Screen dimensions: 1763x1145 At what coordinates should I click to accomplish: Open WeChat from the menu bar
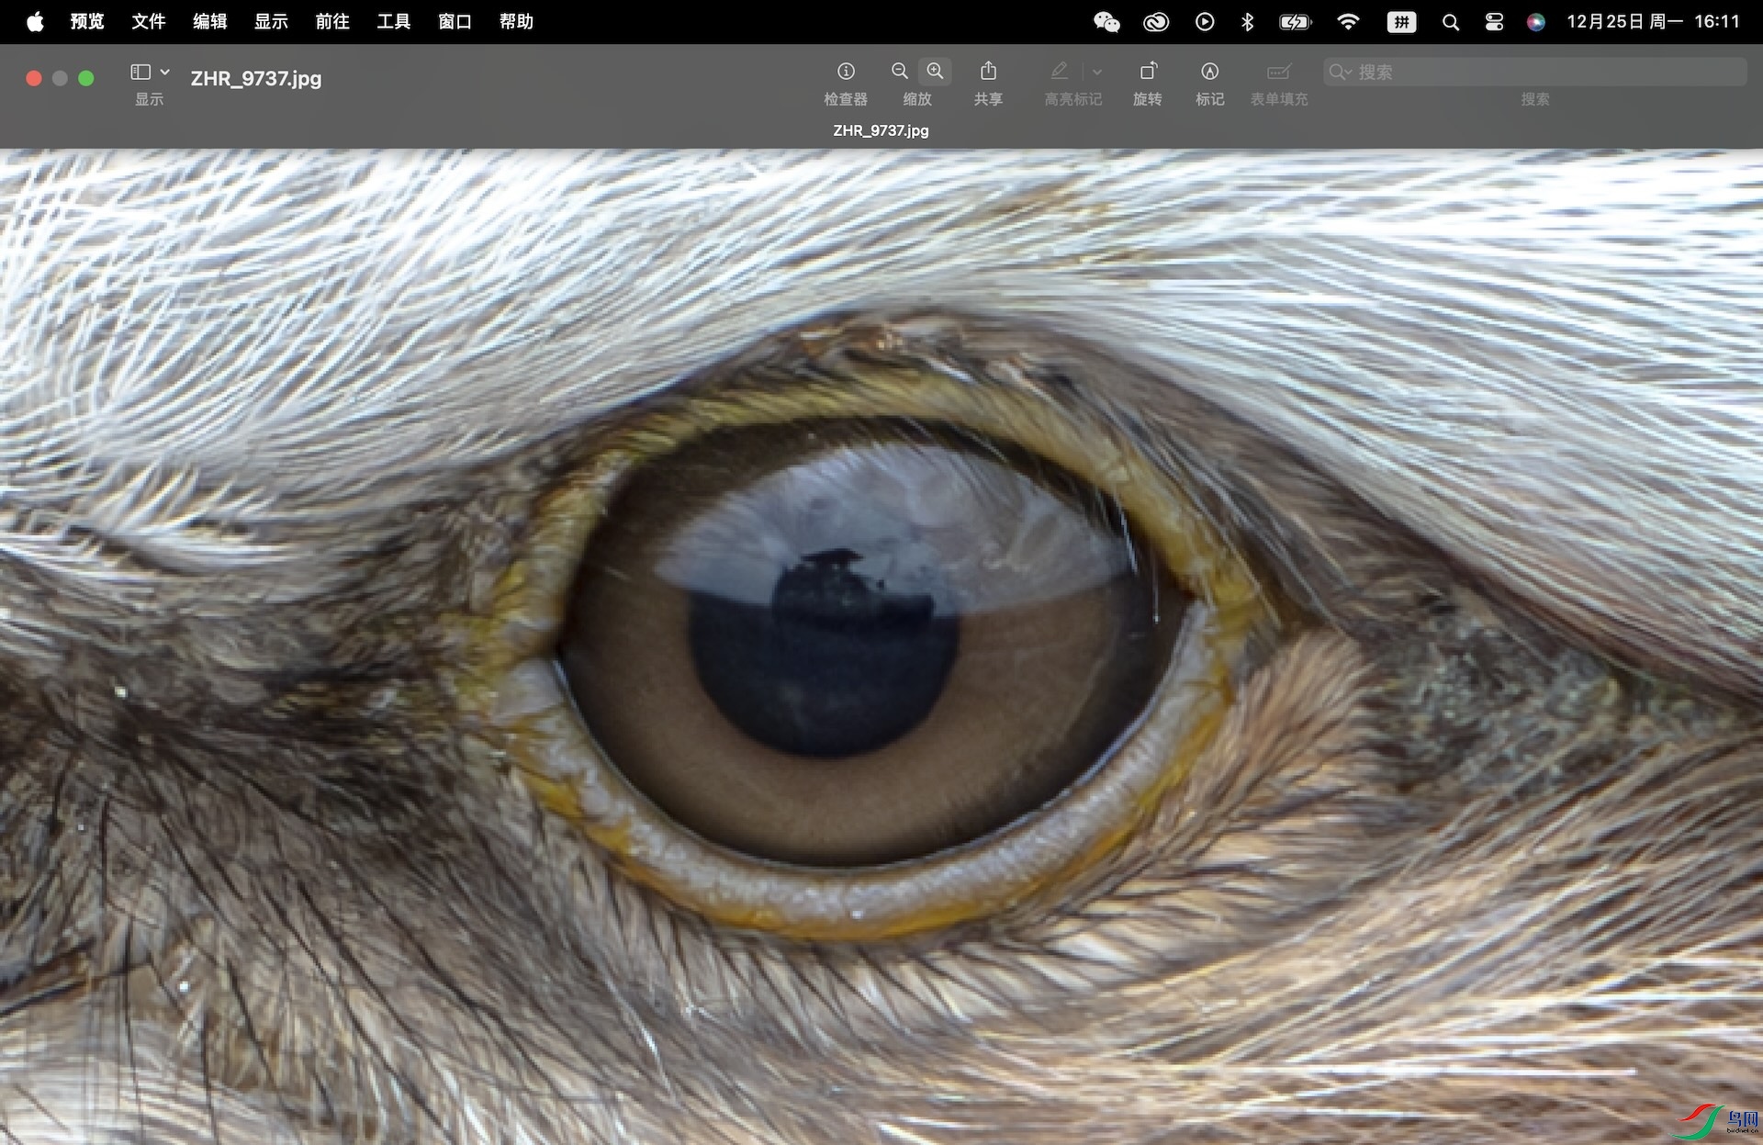pyautogui.click(x=1106, y=21)
